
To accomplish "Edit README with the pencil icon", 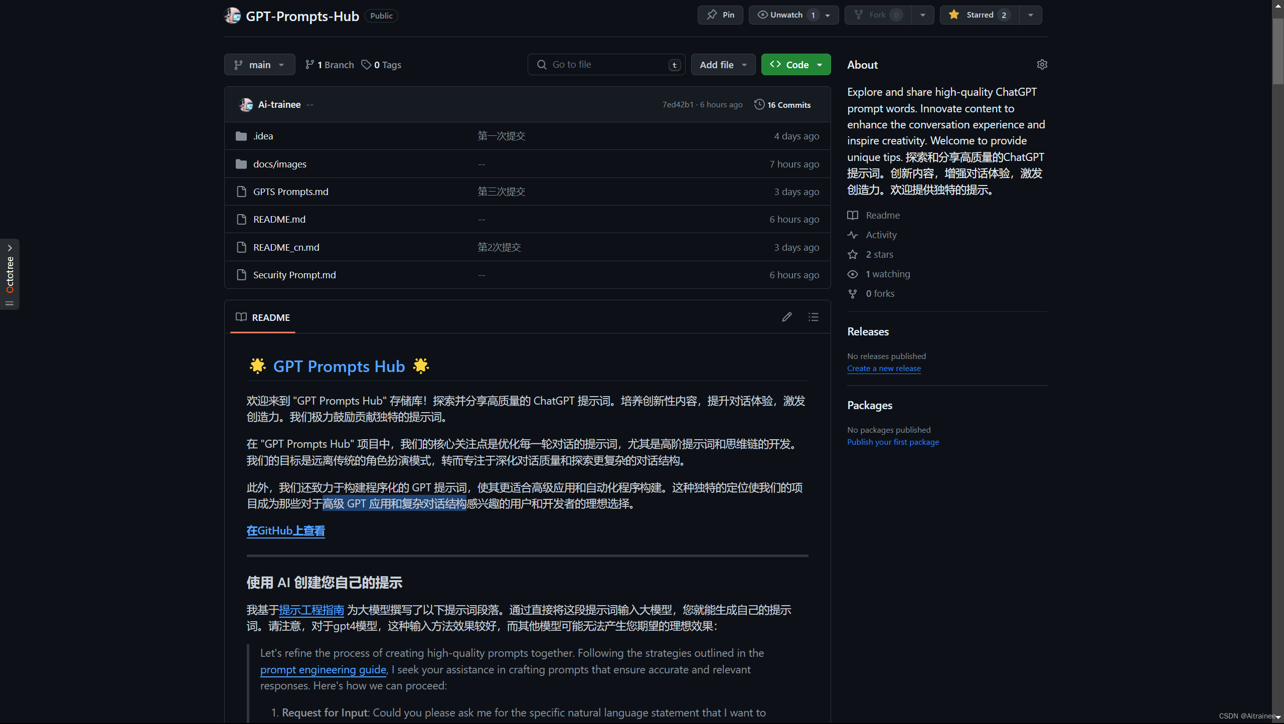I will [x=786, y=317].
